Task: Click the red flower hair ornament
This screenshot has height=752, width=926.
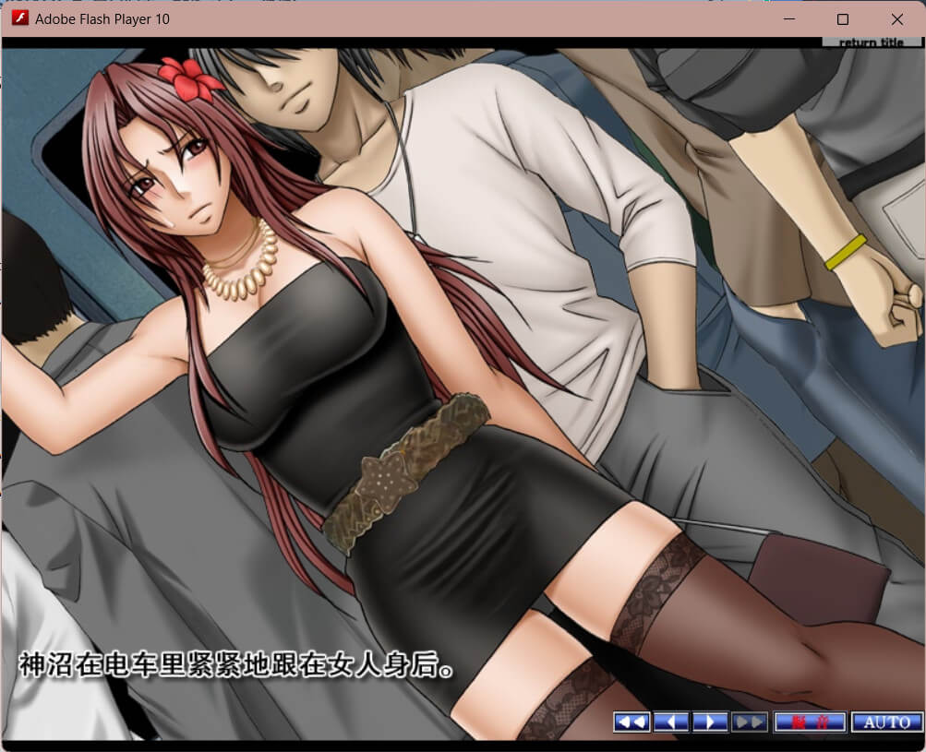Action: click(188, 80)
